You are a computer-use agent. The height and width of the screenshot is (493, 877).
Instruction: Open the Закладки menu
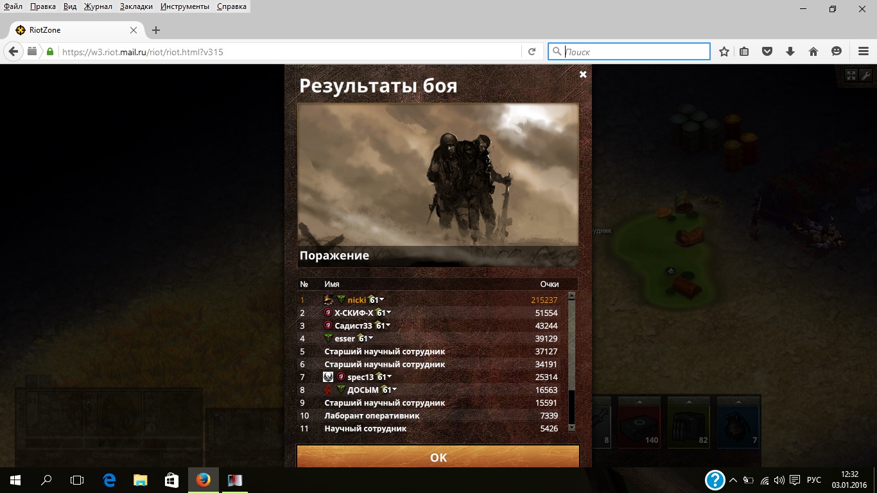[x=136, y=6]
